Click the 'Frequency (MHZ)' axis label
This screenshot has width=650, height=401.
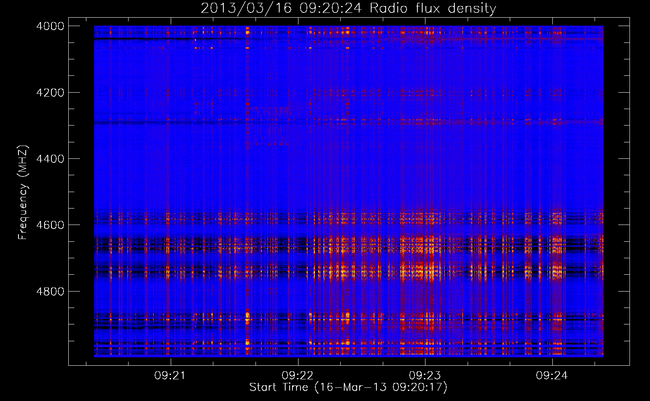[23, 192]
